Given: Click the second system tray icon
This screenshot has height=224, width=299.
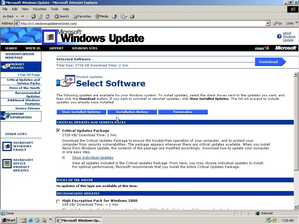Looking at the screenshot, I should pos(274,220).
